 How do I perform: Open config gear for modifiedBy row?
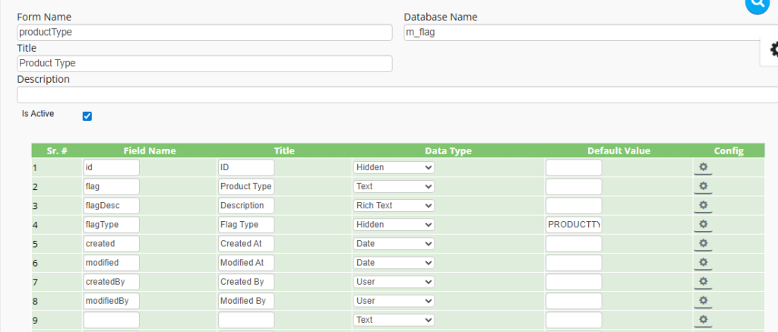(x=703, y=300)
